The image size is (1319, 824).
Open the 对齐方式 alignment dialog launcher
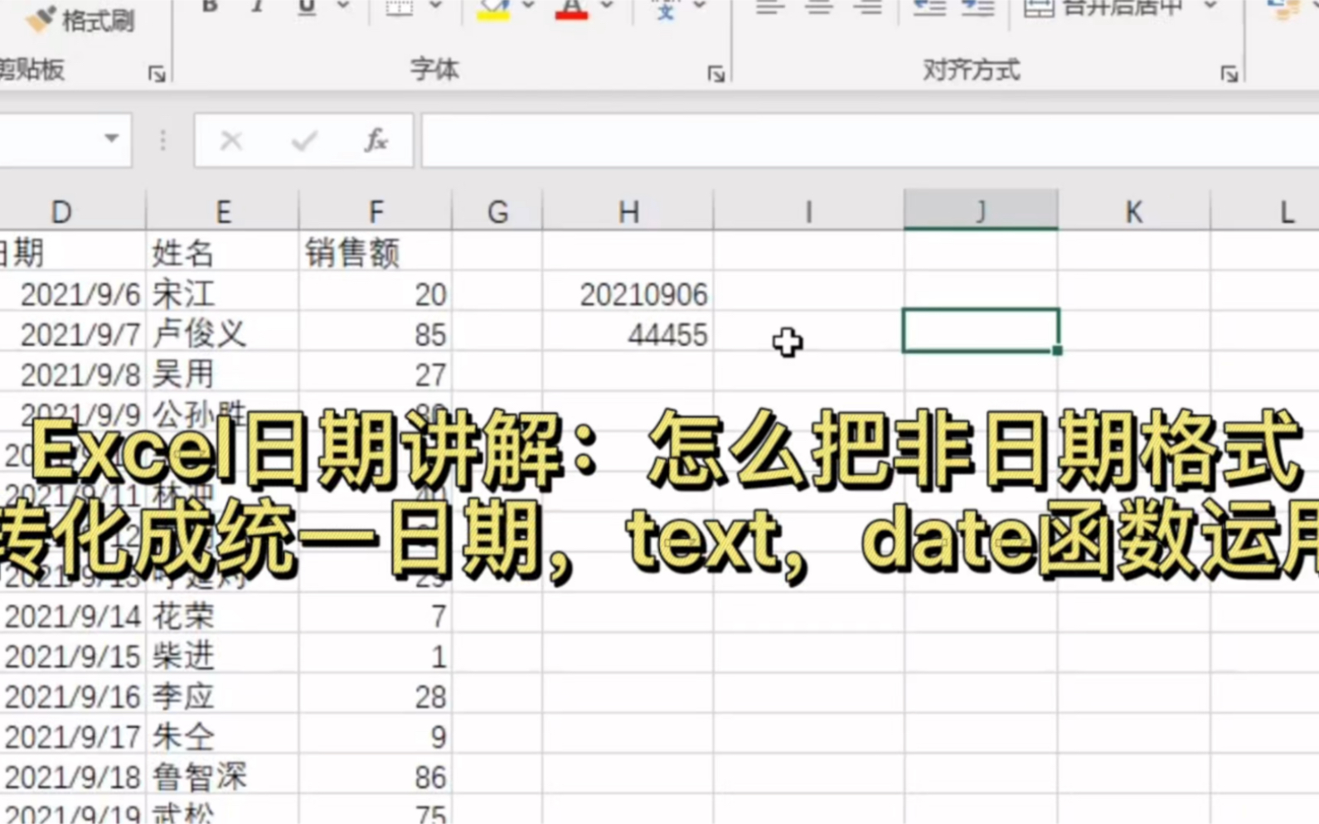(1229, 75)
